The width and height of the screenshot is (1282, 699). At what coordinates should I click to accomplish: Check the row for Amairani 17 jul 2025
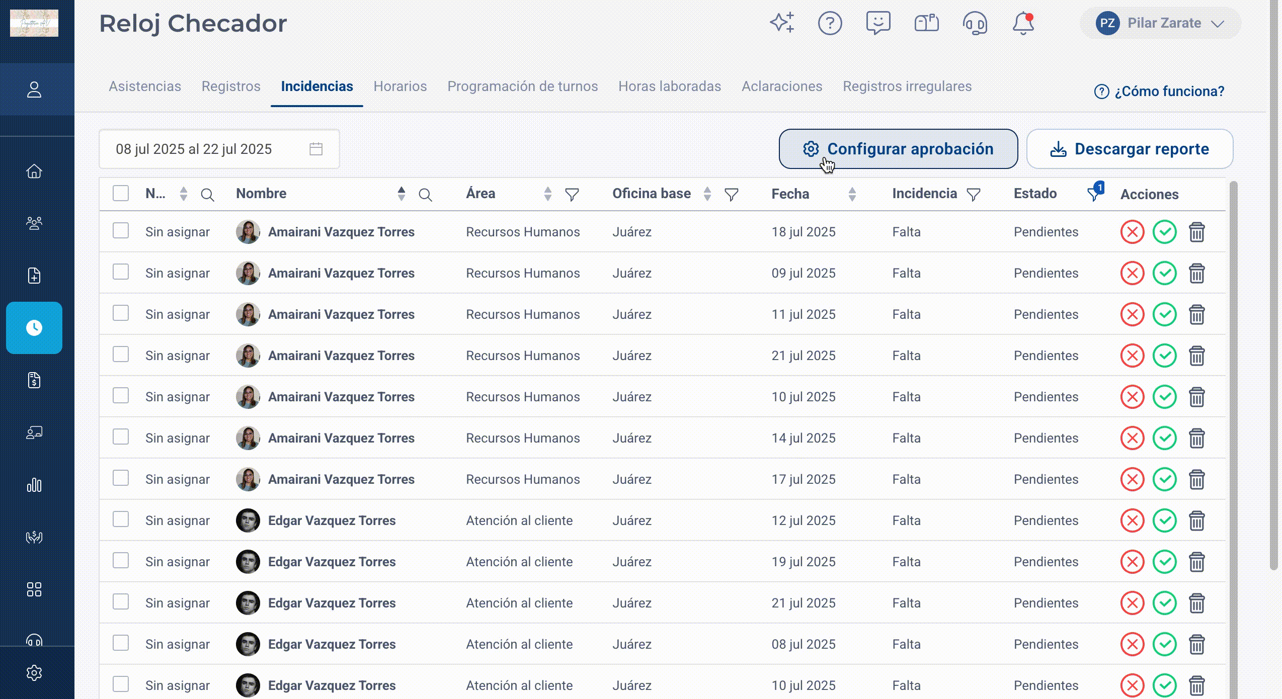(121, 478)
